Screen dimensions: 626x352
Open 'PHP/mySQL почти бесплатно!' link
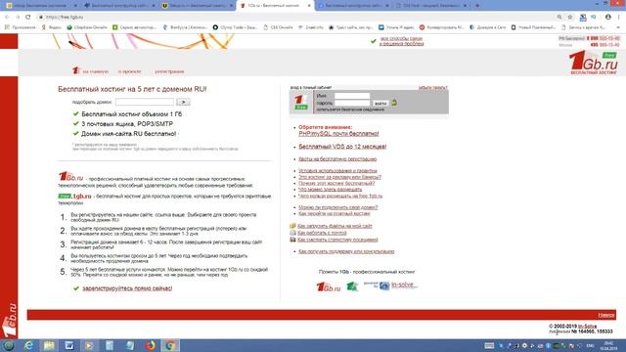338,134
